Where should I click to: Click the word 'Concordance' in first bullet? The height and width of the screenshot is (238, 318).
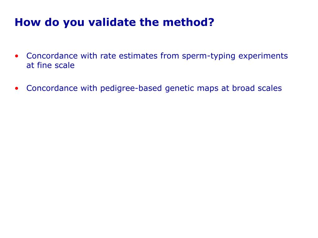pos(52,56)
